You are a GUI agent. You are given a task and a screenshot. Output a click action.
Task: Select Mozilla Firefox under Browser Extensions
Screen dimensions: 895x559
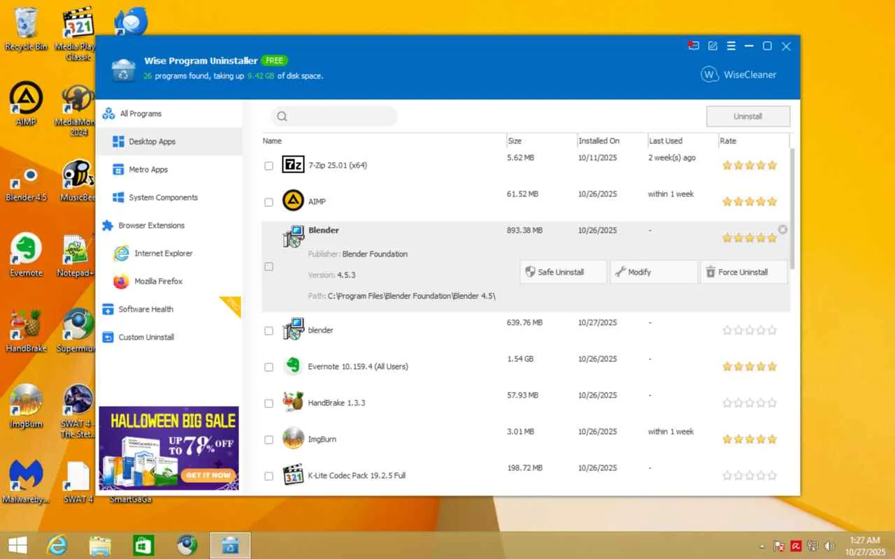click(169, 281)
